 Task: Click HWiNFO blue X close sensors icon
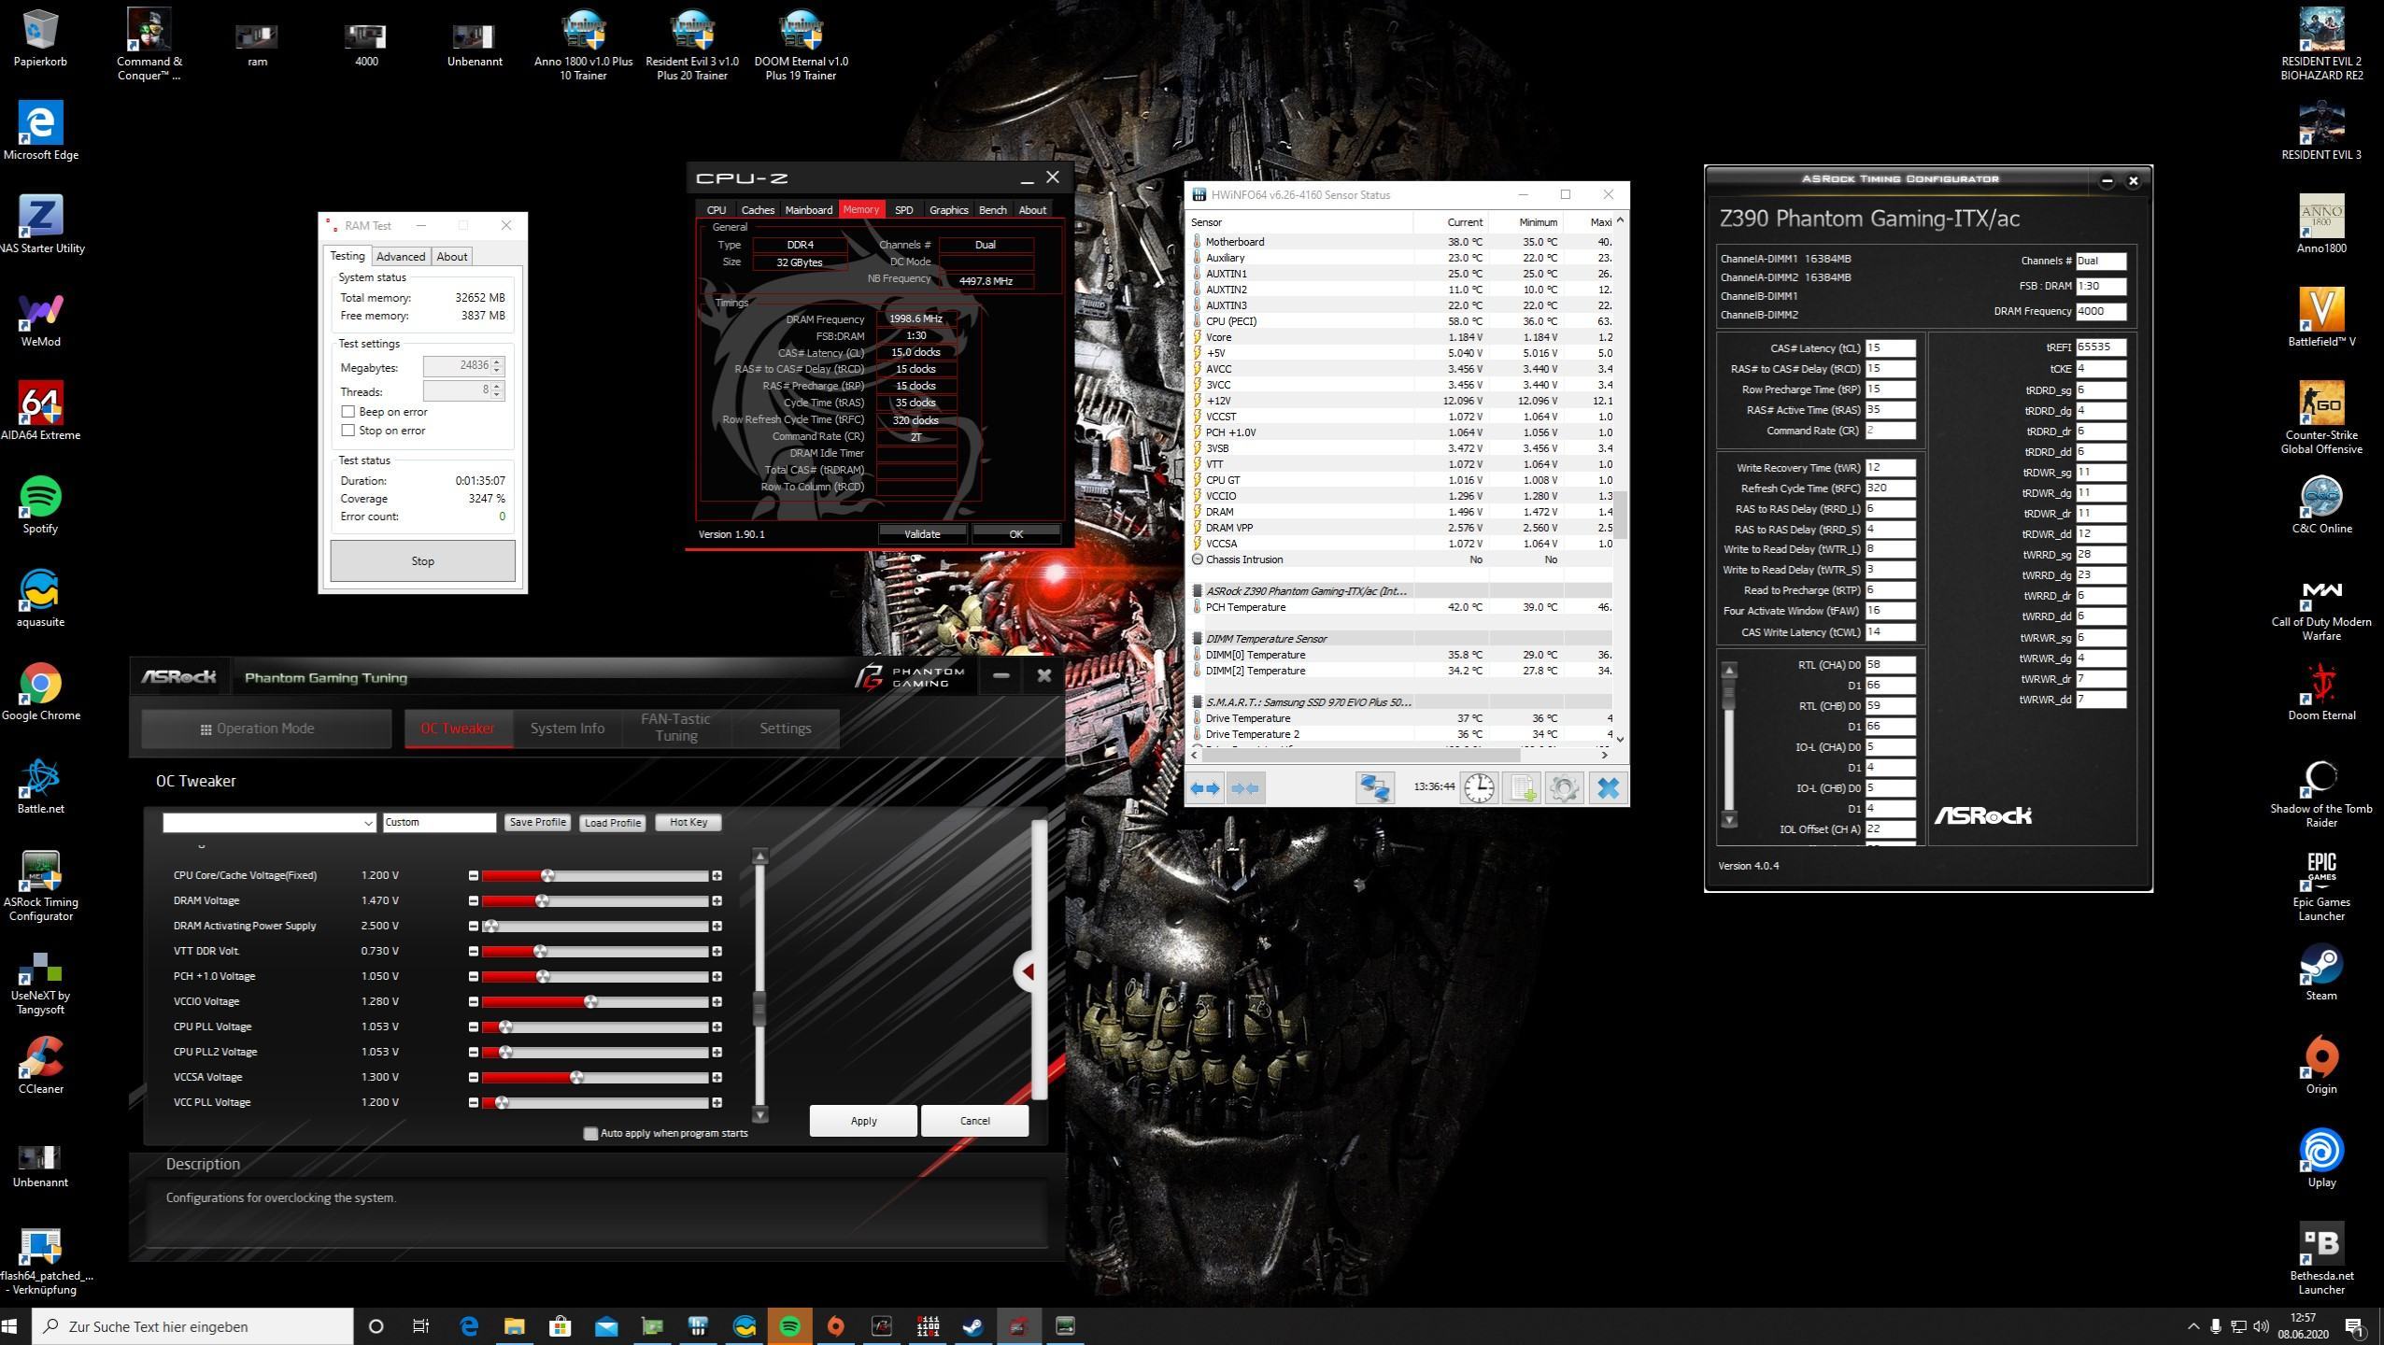(1608, 788)
